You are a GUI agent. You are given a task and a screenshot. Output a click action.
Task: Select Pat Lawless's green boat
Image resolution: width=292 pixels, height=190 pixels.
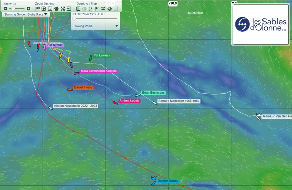coord(91,58)
